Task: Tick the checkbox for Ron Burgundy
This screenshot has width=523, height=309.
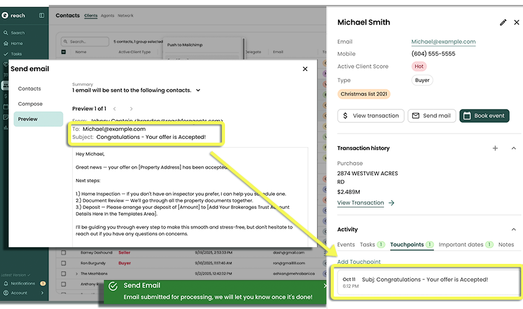Action: [62, 263]
